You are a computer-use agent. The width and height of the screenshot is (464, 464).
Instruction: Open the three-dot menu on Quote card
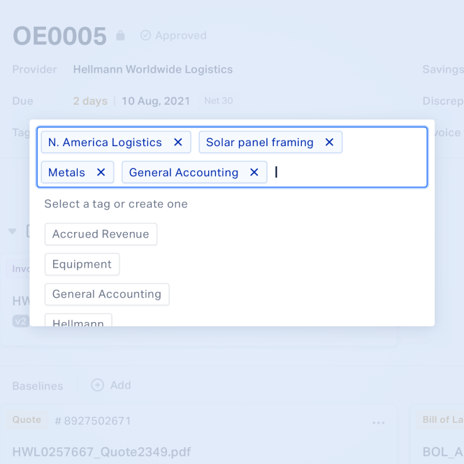[x=379, y=423]
